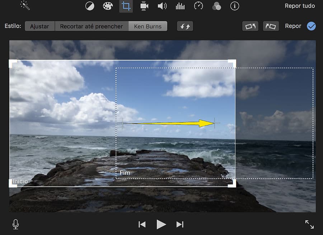Click the Repor tudo button
This screenshot has height=235, width=323.
coord(300,6)
